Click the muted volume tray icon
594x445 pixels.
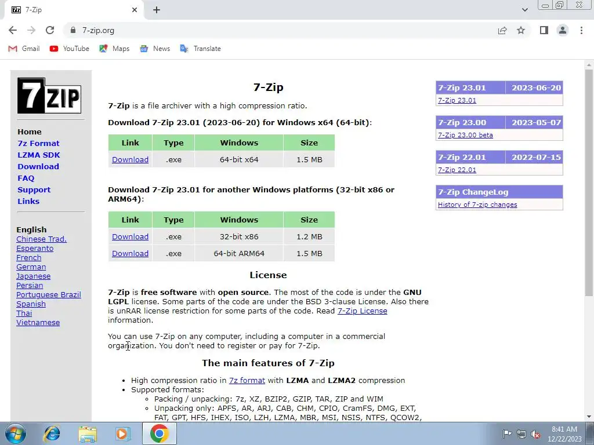click(535, 435)
